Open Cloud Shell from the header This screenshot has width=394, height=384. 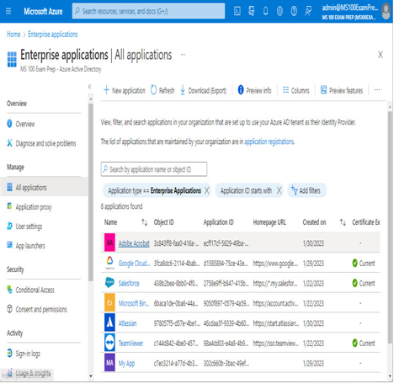[237, 11]
